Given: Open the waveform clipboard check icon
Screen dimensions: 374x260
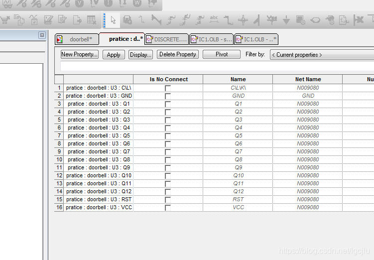Looking at the screenshot, I should click(x=34, y=20).
